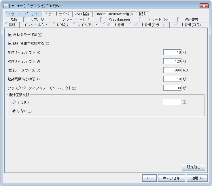Open the アラートサービス tab
212x186 pixels.
76,20
